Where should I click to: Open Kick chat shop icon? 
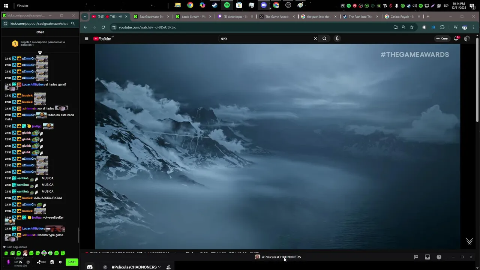[x=52, y=262]
